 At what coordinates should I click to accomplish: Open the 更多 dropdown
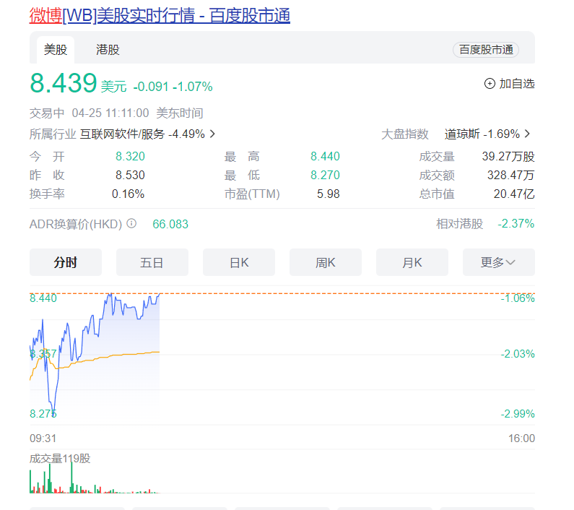point(499,262)
